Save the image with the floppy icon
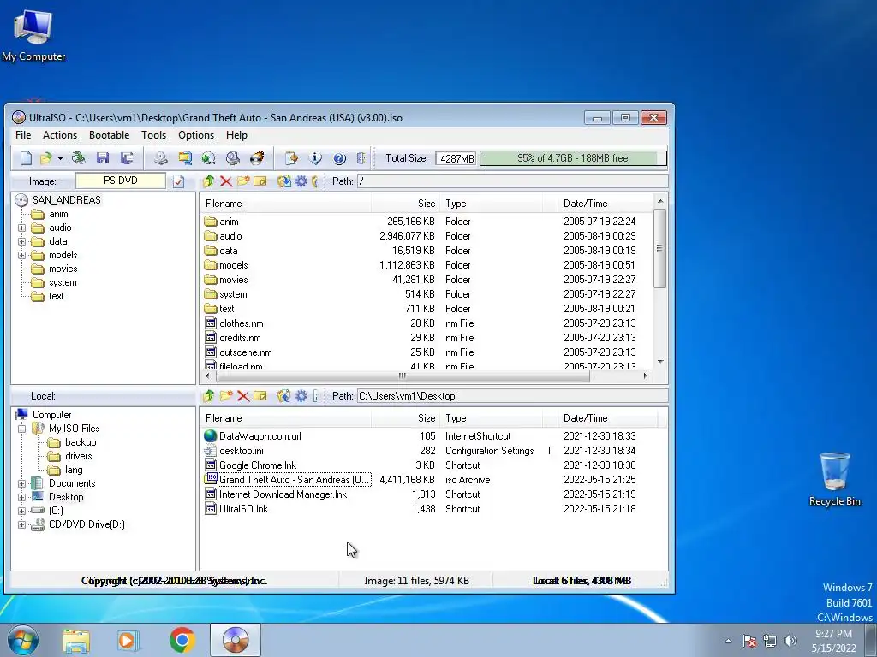 (x=103, y=158)
